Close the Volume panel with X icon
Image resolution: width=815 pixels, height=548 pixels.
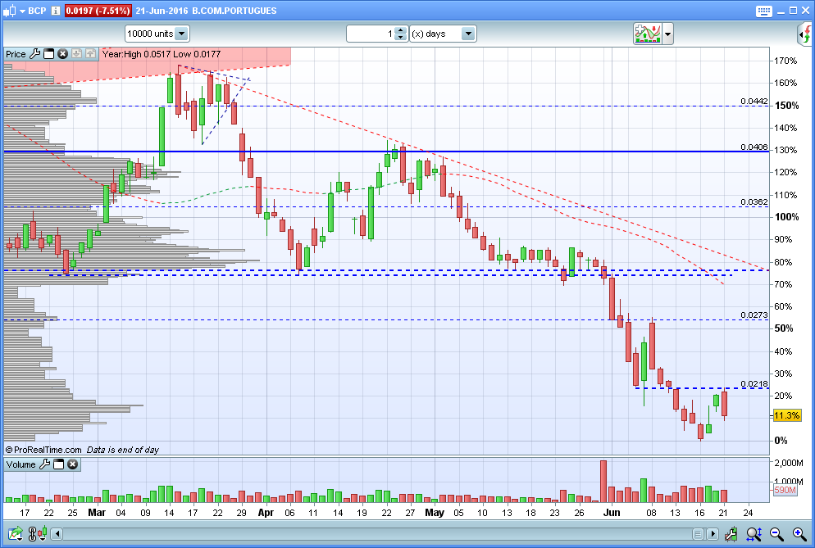[x=73, y=464]
